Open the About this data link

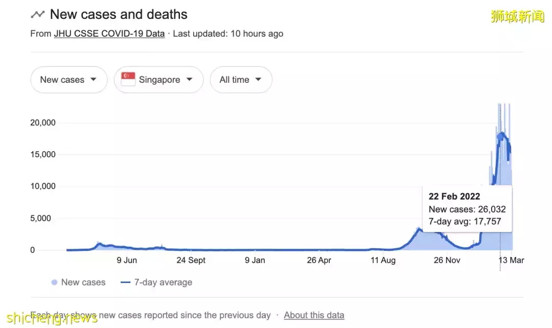pos(314,315)
